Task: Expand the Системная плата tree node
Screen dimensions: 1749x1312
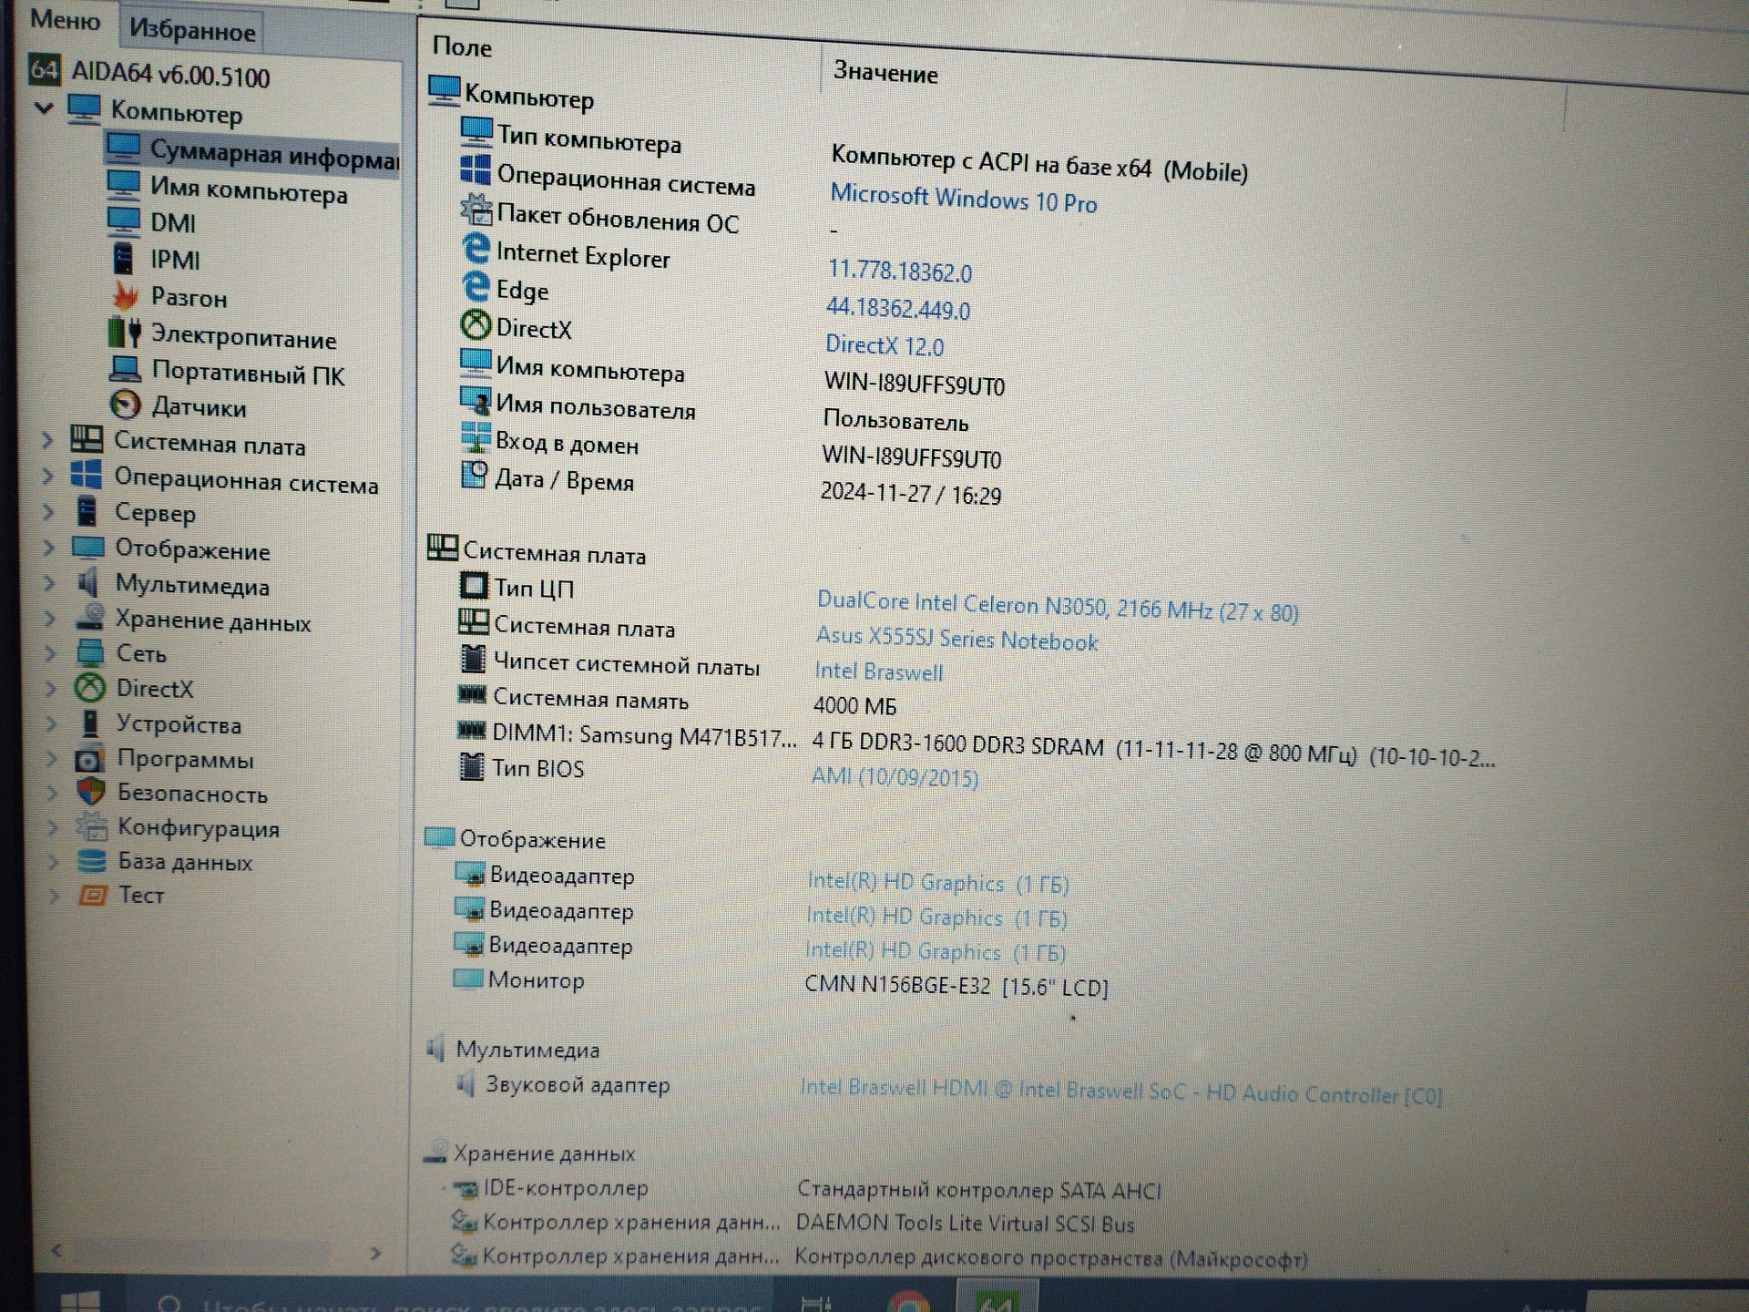Action: tap(47, 440)
